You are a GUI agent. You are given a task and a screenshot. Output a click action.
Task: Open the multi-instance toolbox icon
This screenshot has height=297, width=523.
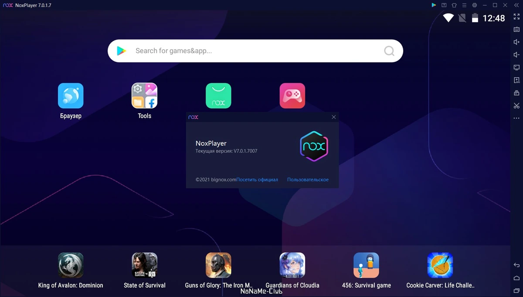point(516,93)
